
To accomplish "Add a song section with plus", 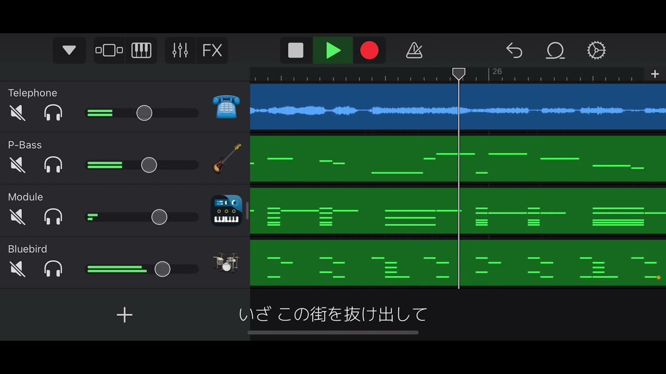I will [x=655, y=74].
